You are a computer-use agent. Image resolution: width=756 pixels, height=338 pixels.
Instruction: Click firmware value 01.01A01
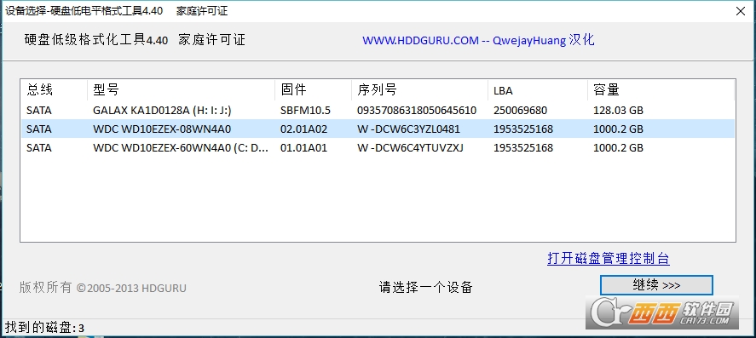tap(303, 148)
